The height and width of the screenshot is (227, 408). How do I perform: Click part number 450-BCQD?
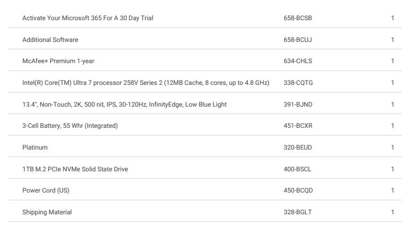pyautogui.click(x=298, y=190)
